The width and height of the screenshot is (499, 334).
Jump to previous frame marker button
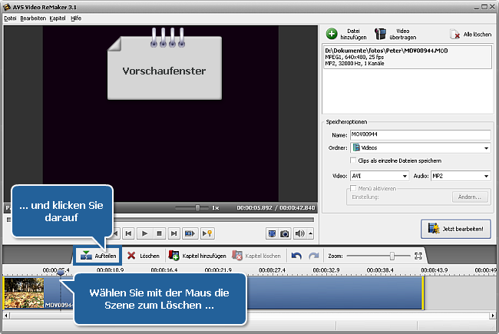tap(128, 233)
